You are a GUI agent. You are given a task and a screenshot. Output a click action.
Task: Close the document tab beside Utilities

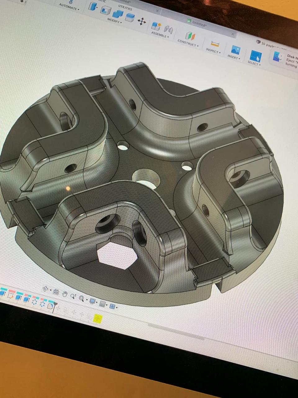157,11
